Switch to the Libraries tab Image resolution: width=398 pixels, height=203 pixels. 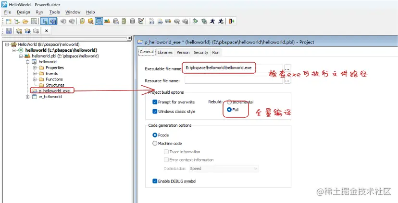[165, 52]
